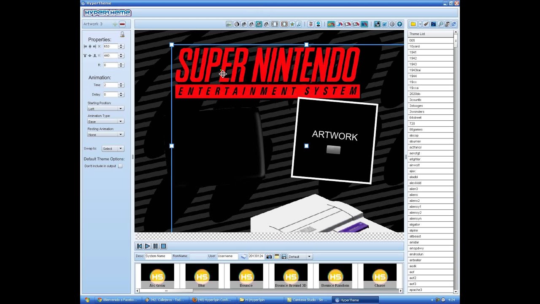Screen dimensions: 540x304
Task: Enable Don't include in output checkbox
Action: point(120,166)
